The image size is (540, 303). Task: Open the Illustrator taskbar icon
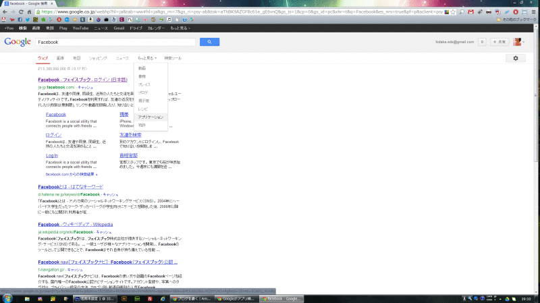pyautogui.click(x=124, y=298)
